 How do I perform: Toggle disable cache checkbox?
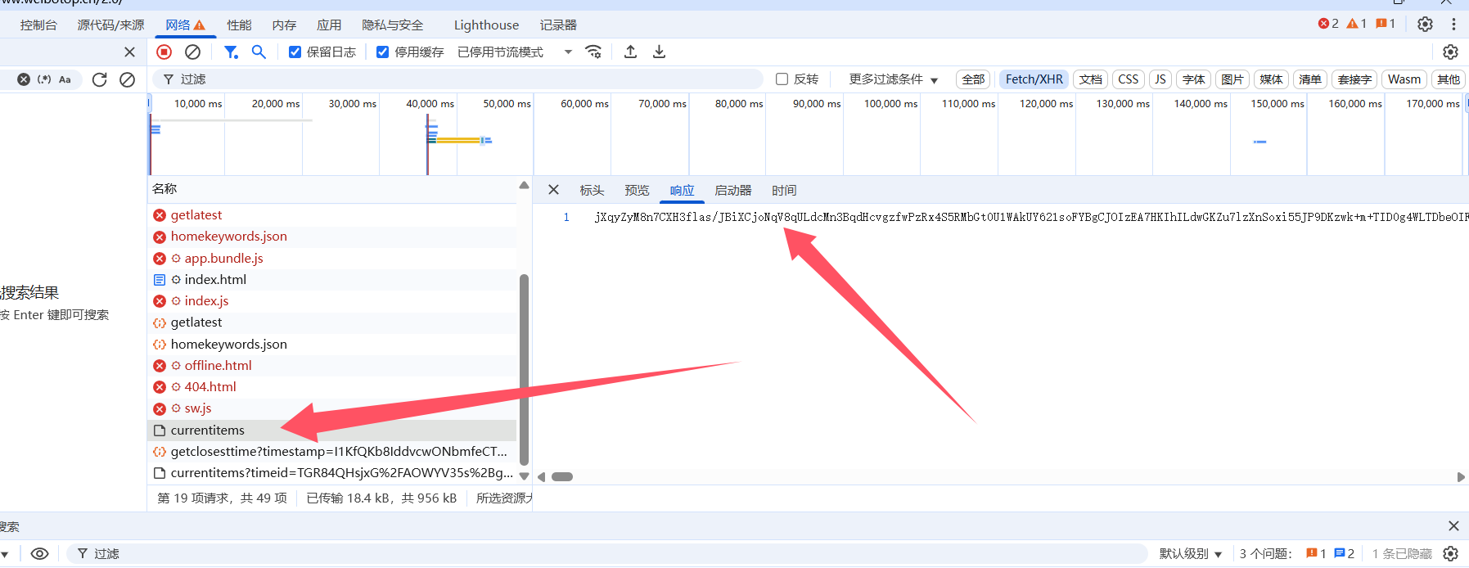click(x=382, y=52)
